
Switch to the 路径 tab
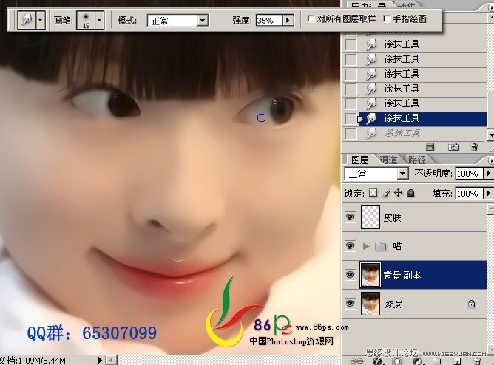[x=417, y=160]
